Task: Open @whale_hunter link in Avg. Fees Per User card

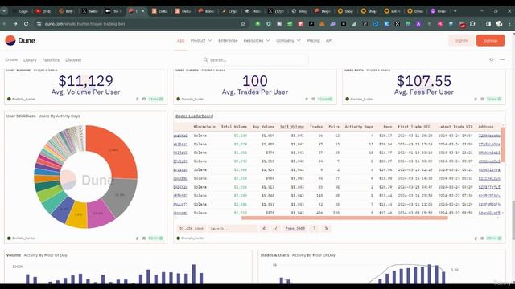Action: pos(361,99)
